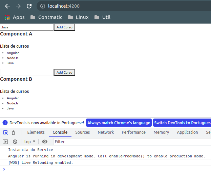The width and height of the screenshot is (211, 178).
Task: Select Angular in Component A's list
Action: pos(13,53)
